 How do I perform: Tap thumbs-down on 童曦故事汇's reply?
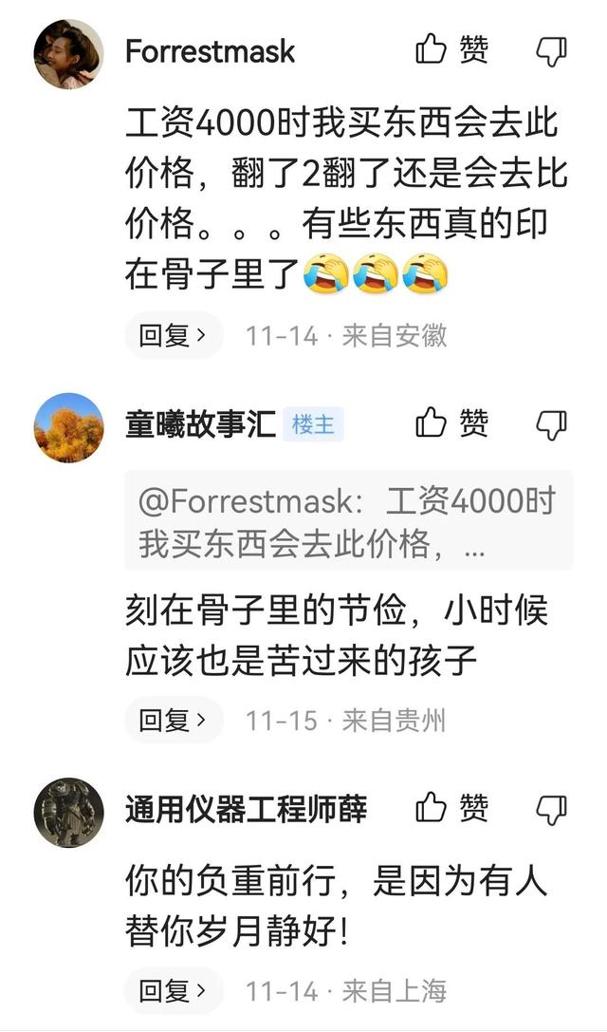(552, 423)
